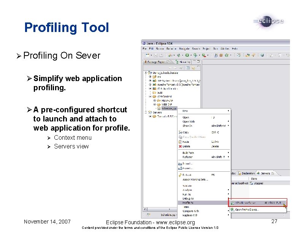Choose New from the context menu
Image resolution: width=301 pixels, height=233 pixels.
click(204, 111)
